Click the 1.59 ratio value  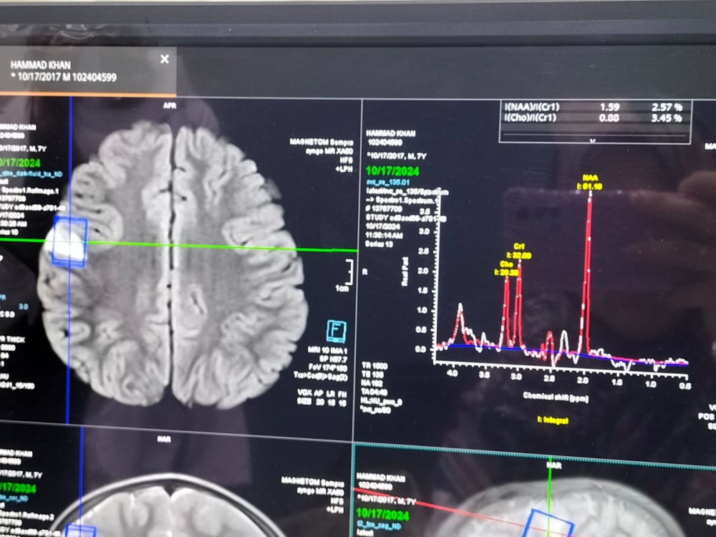609,107
